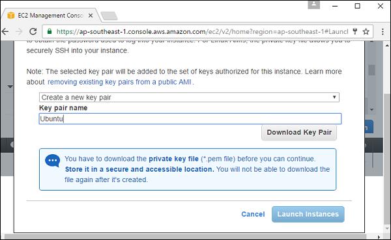Click the Chrome profile avatar icon
391x240 pixels.
click(x=313, y=5)
